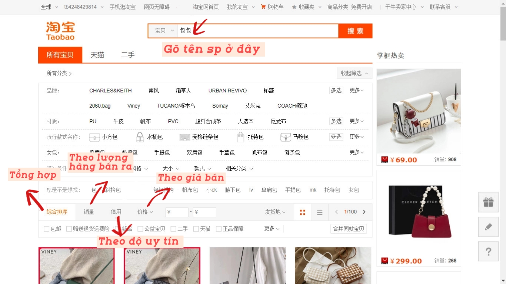This screenshot has width=506, height=284.
Task: Click the 所有分类 breadcrumb
Action: click(59, 73)
